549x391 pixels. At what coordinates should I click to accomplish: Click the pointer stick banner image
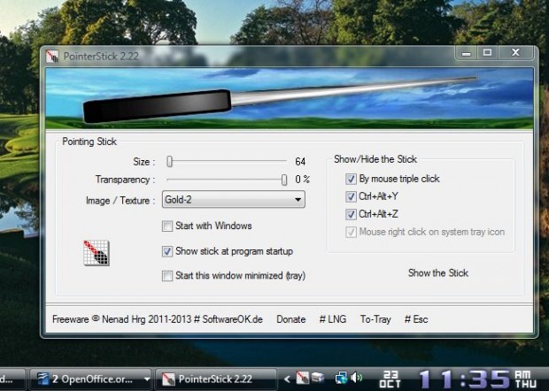tap(290, 99)
